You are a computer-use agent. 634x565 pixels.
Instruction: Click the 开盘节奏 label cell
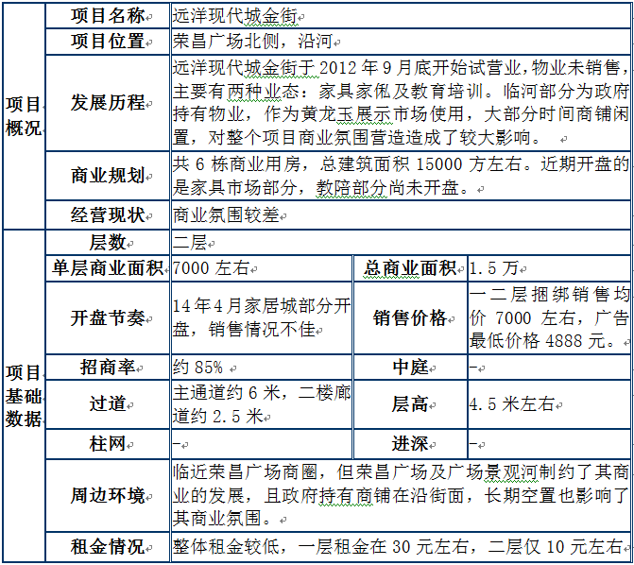[108, 317]
